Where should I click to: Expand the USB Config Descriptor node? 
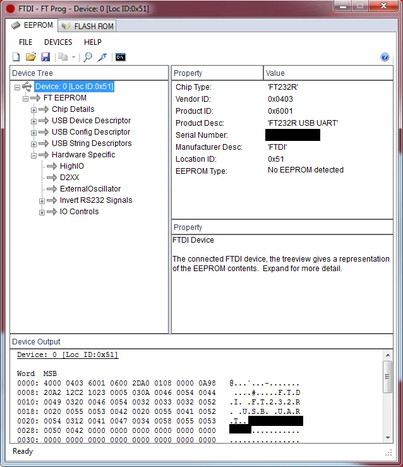point(33,133)
